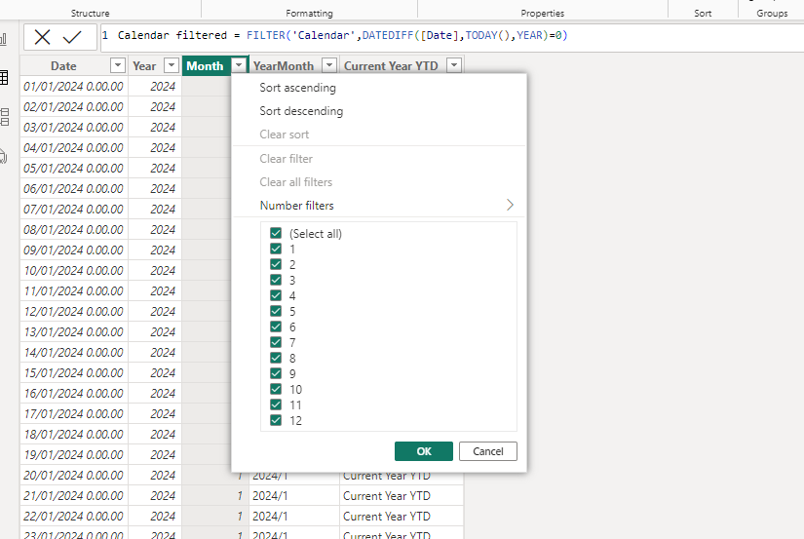This screenshot has width=804, height=539.
Task: Expand Number filters submenu
Action: [379, 205]
